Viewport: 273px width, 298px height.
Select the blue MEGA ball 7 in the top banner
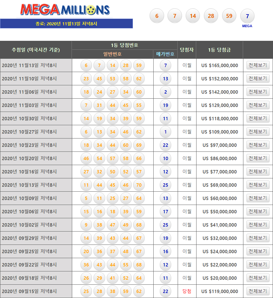click(247, 16)
